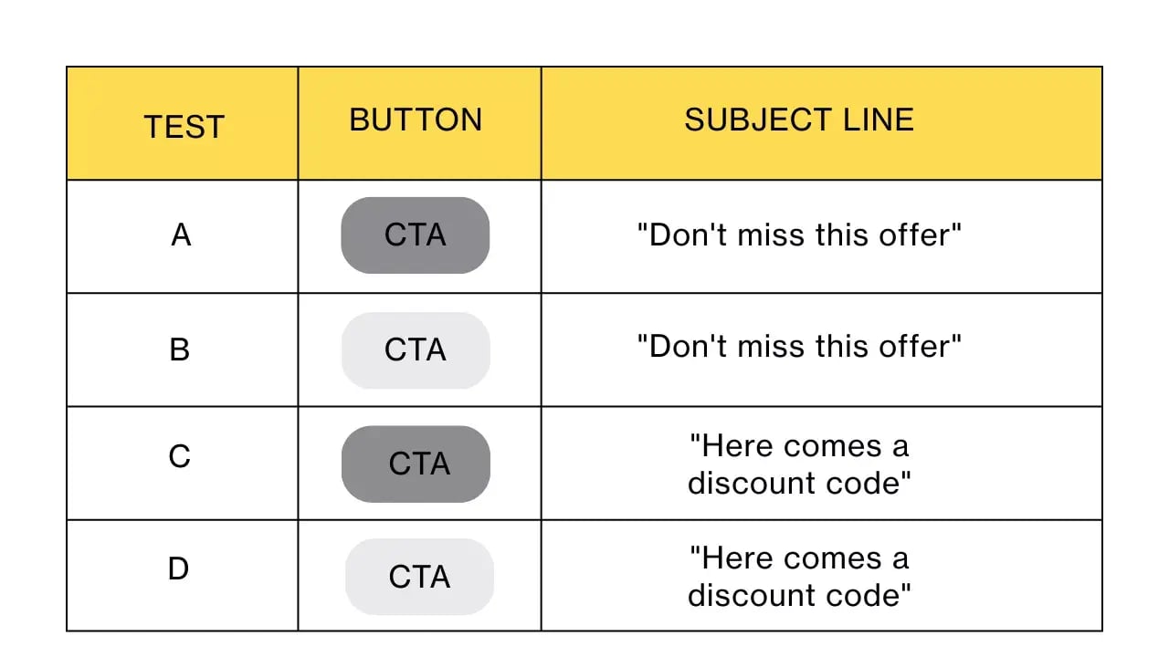Select "discount code" text in test C's row
Image resolution: width=1169 pixels, height=657 pixels.
pyautogui.click(x=799, y=483)
